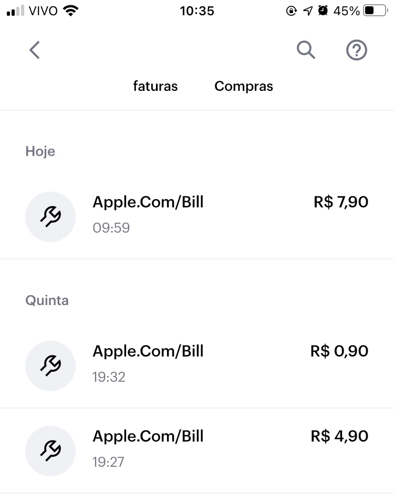The image size is (394, 503).
Task: Tap the back arrow icon
Action: 35,50
